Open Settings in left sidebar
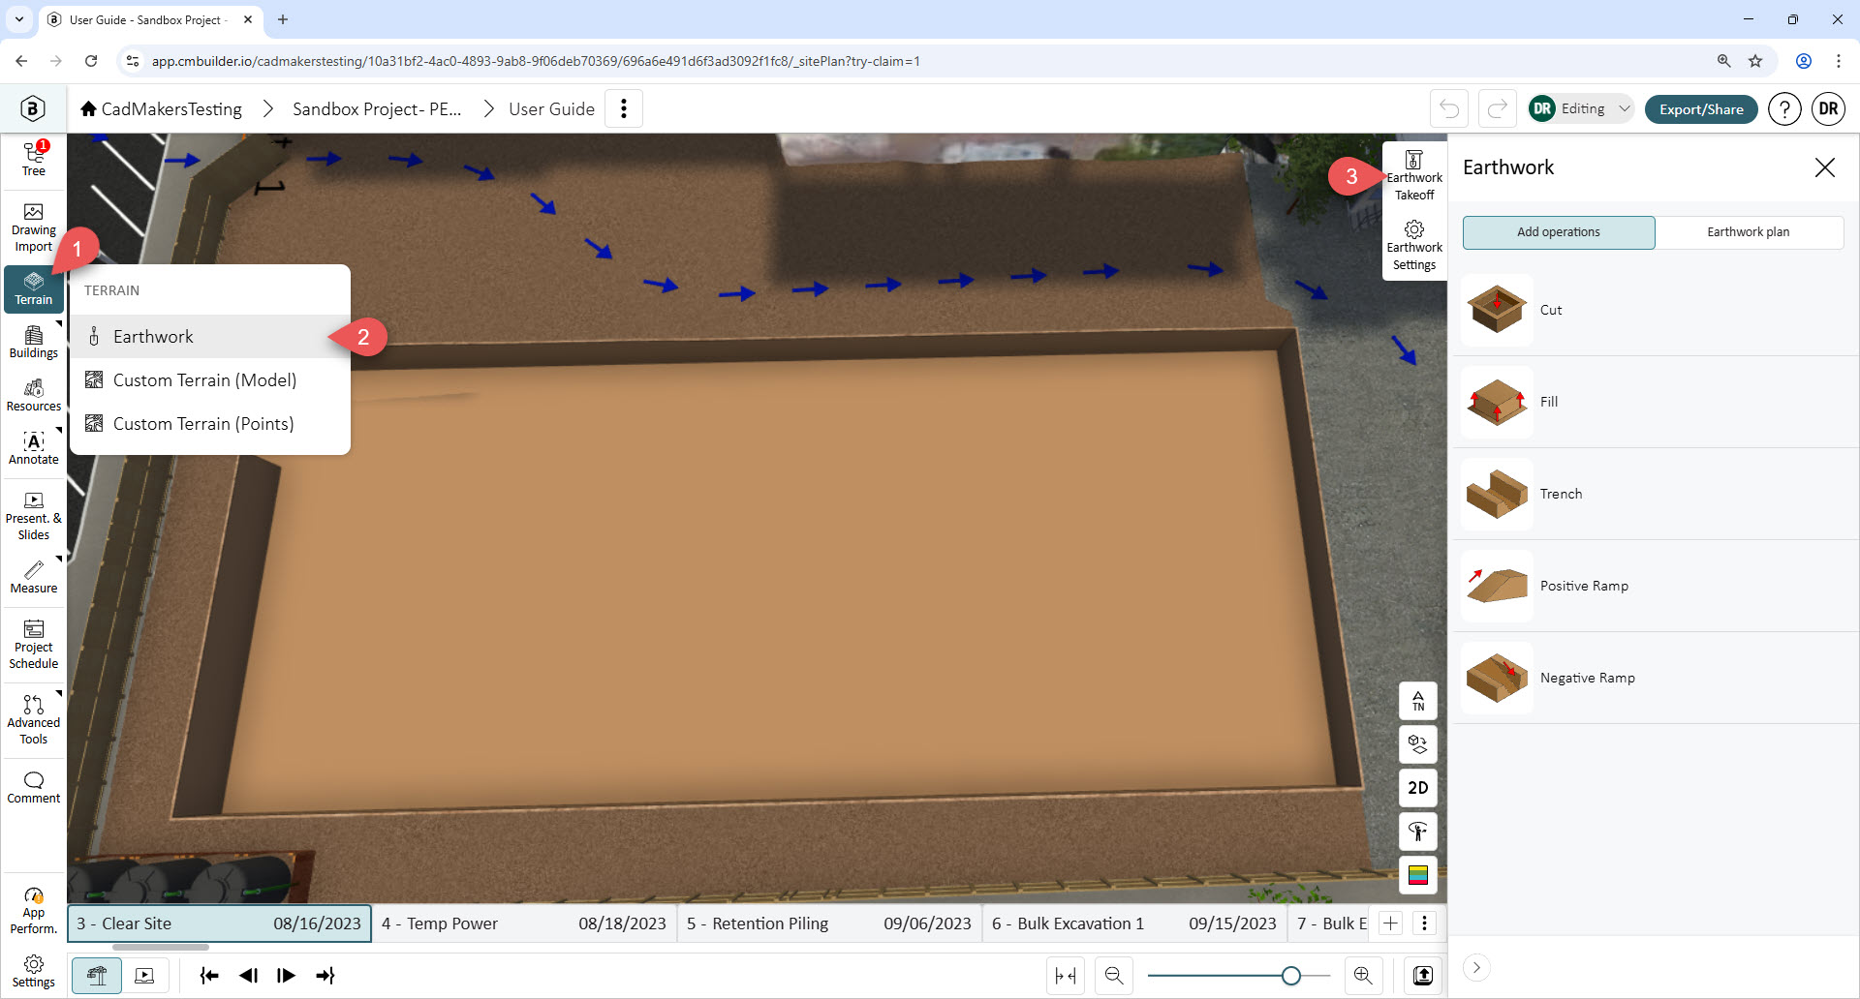The width and height of the screenshot is (1860, 999). point(34,972)
